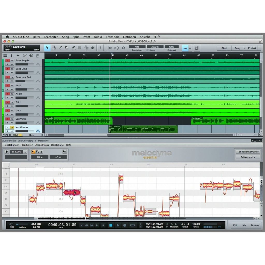Select the Mute tool
Viewport: 265px width, 265px height.
click(80, 48)
